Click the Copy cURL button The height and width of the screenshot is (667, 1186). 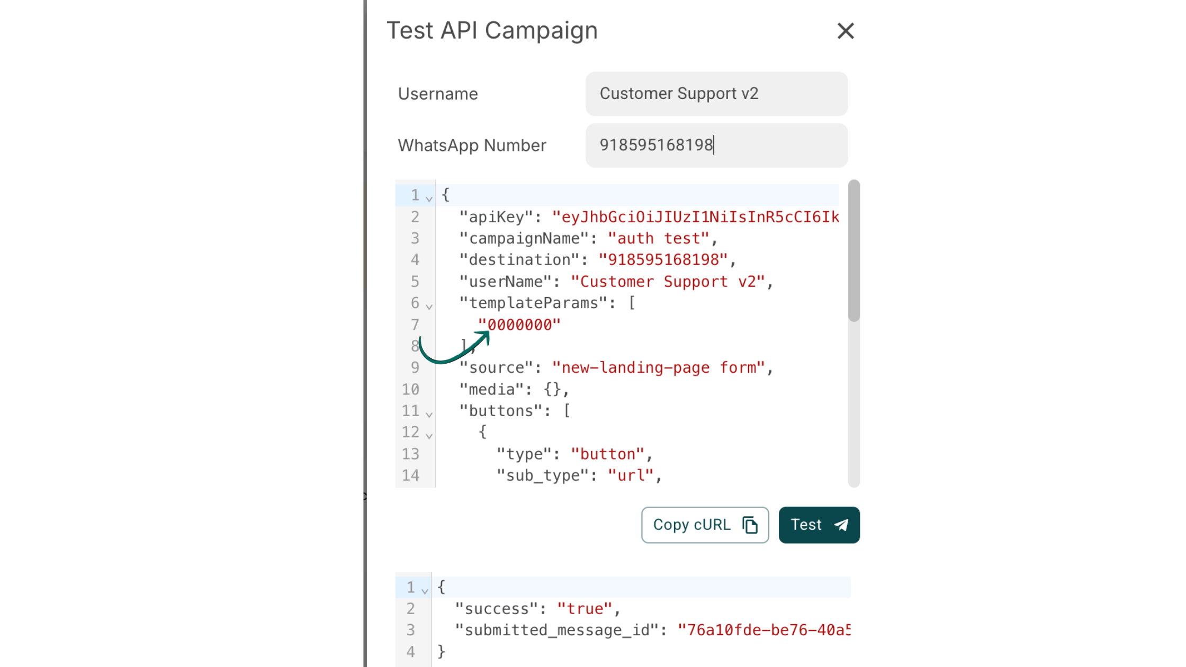[x=705, y=525]
